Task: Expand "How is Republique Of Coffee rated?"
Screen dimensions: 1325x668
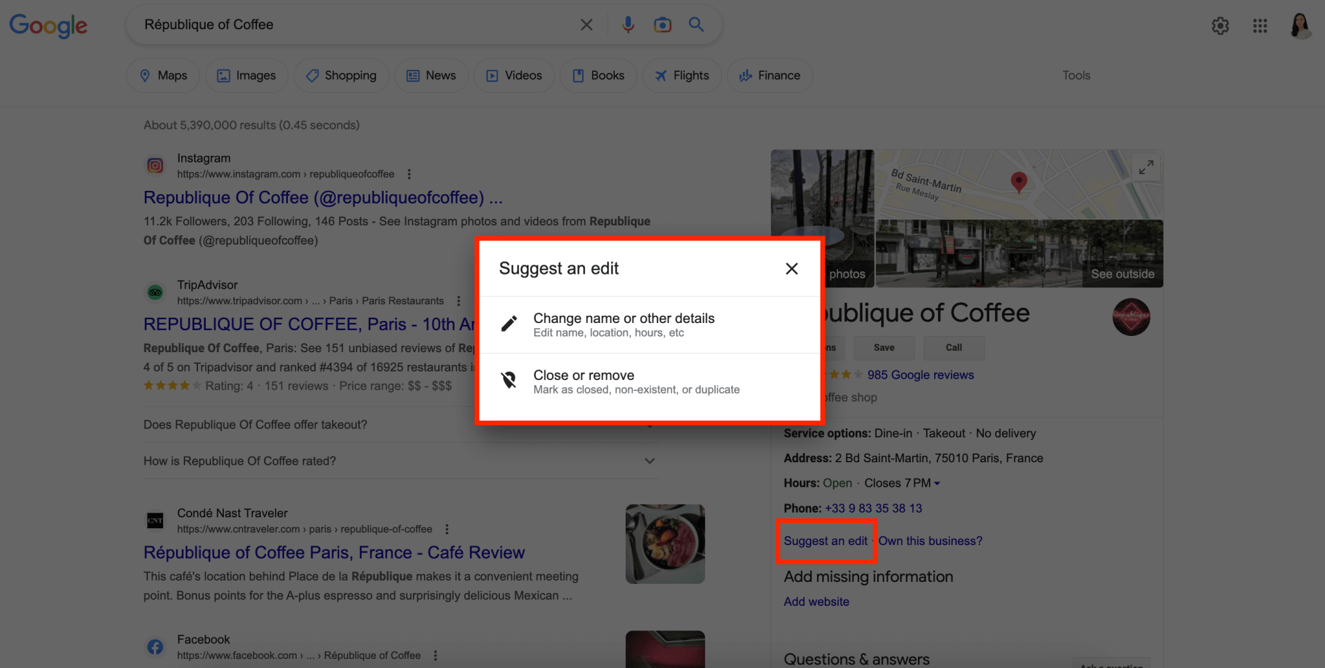Action: (649, 460)
